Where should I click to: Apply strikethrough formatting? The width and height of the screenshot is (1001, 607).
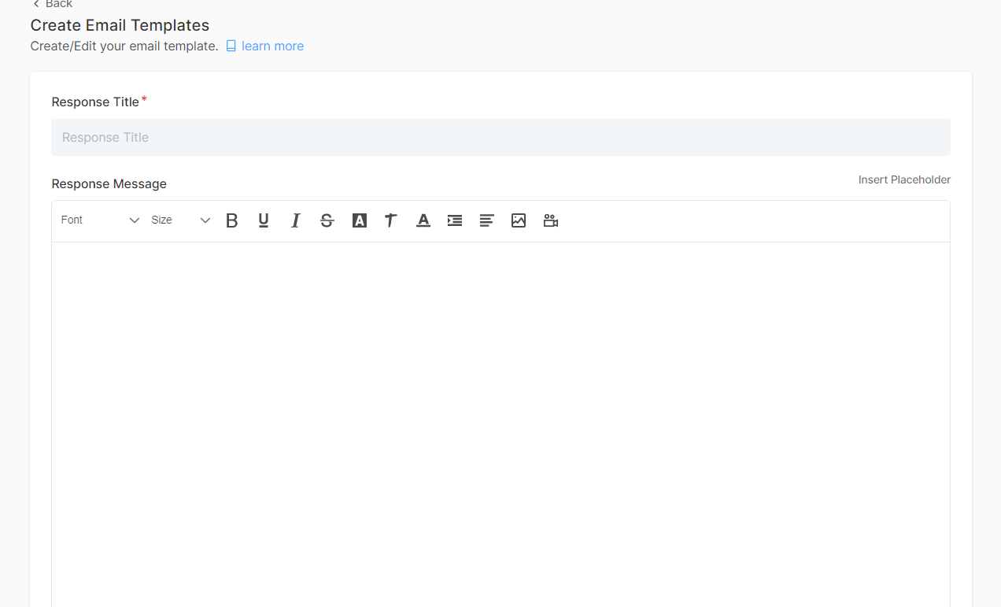pyautogui.click(x=327, y=220)
